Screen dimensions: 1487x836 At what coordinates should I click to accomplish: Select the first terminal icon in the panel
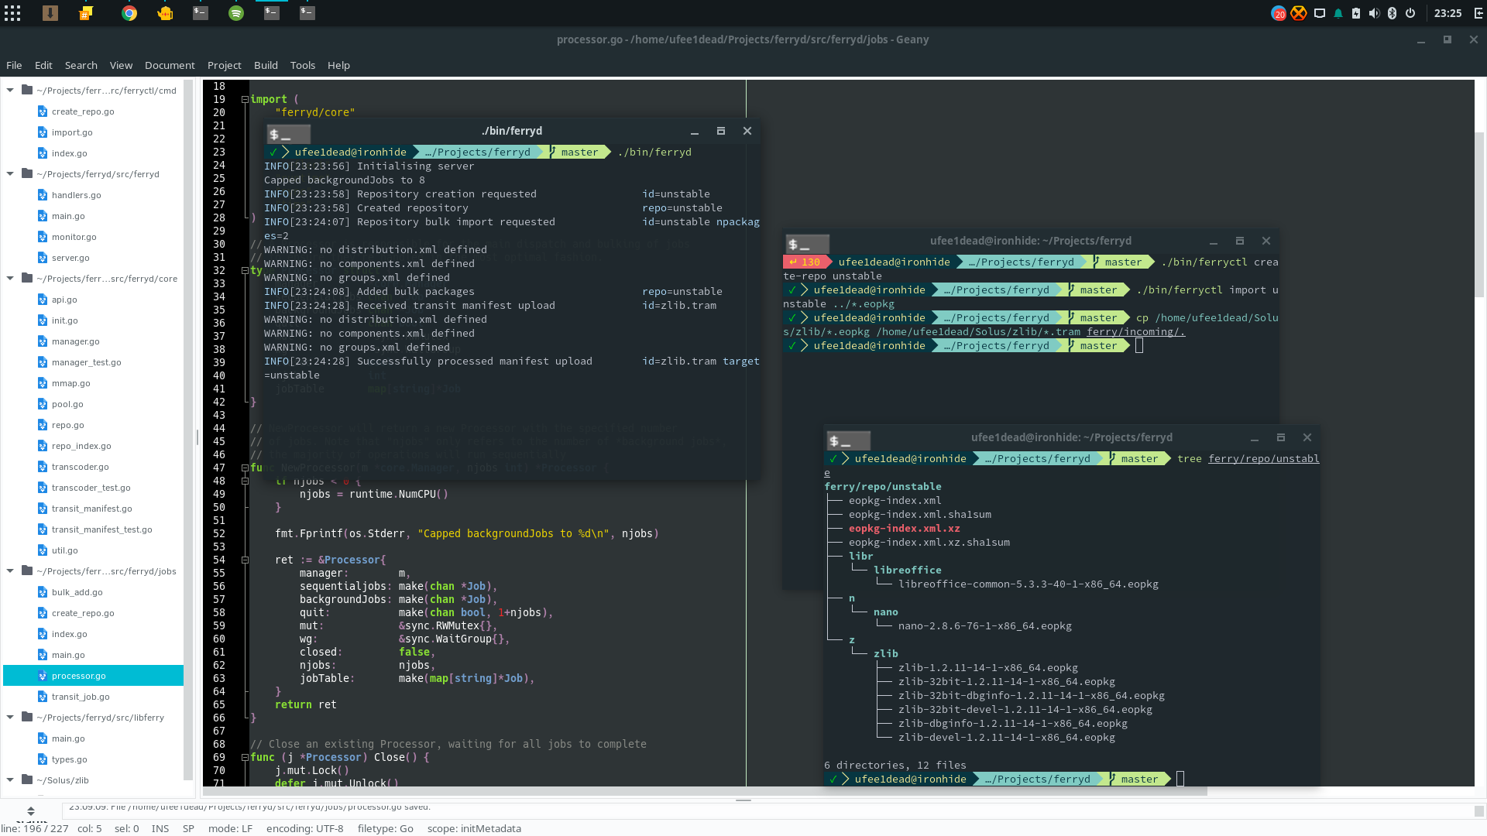[x=201, y=13]
